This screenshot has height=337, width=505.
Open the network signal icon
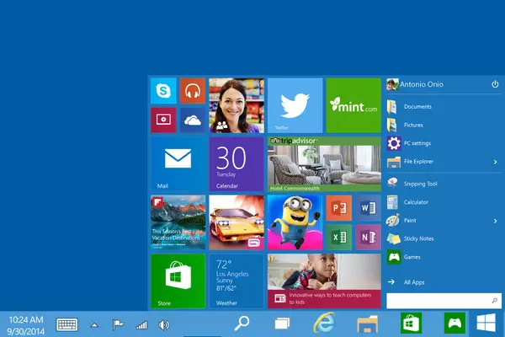(141, 325)
